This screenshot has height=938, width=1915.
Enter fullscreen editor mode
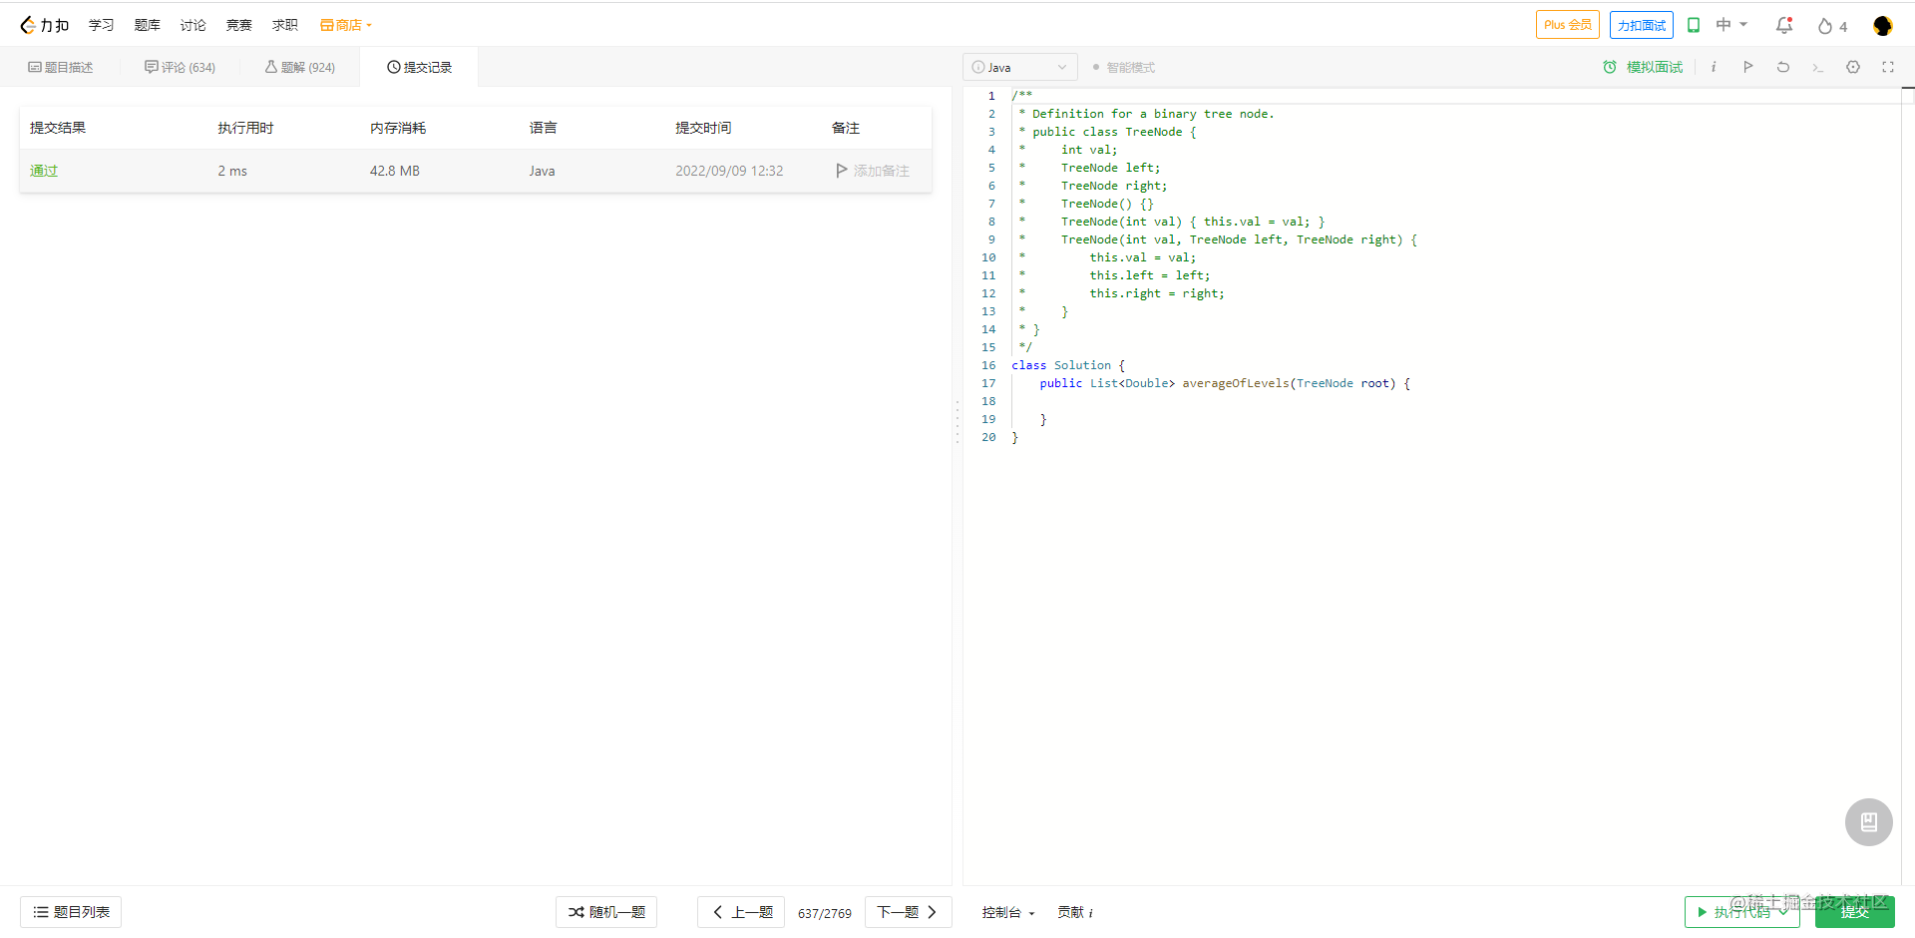point(1888,67)
